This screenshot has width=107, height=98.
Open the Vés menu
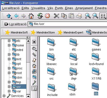tap(50, 8)
